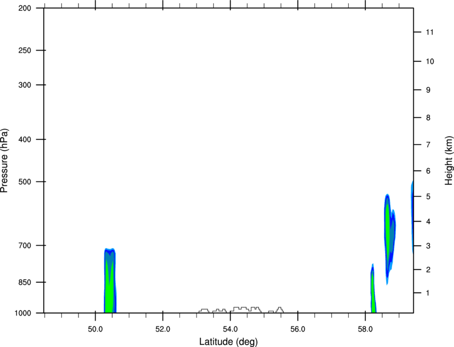The height and width of the screenshot is (347, 454).
Task: Click the 1 km height label
Action: [x=428, y=293]
